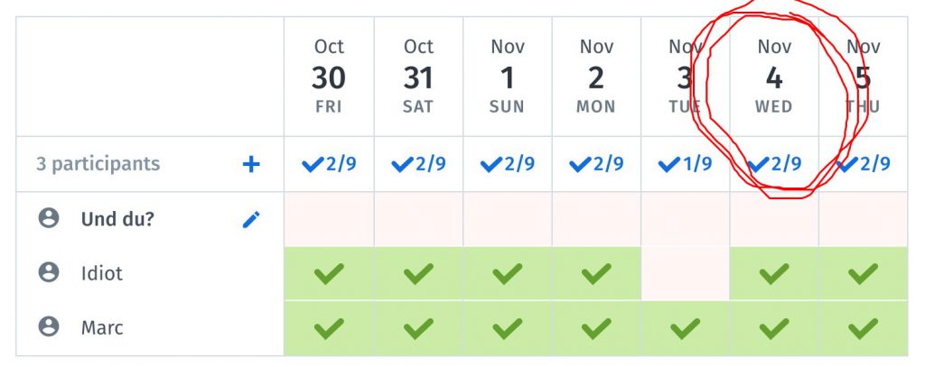Click the pencil edit icon beside Und du?
The image size is (925, 367).
(251, 220)
